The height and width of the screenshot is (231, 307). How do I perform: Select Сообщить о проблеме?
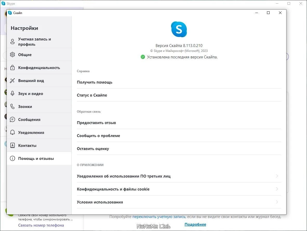[179, 135]
